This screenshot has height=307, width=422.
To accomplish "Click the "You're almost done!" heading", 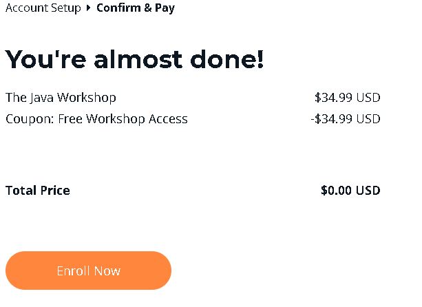I will 134,60.
